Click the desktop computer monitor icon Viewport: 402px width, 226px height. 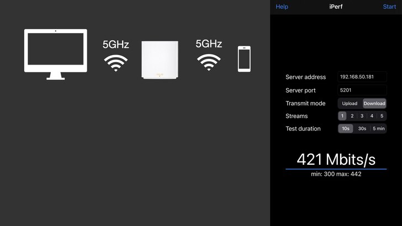pos(56,54)
